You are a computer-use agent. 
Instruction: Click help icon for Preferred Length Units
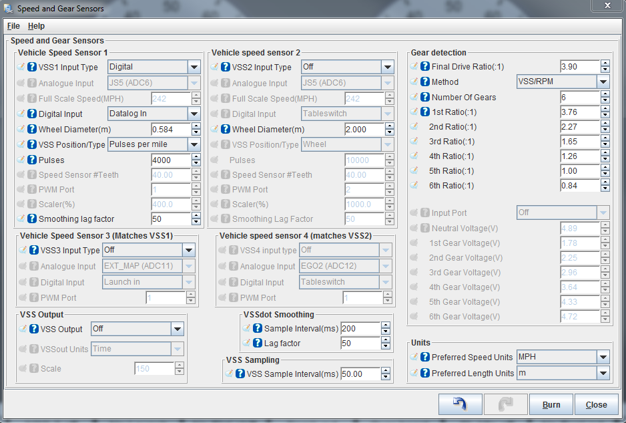click(x=425, y=373)
